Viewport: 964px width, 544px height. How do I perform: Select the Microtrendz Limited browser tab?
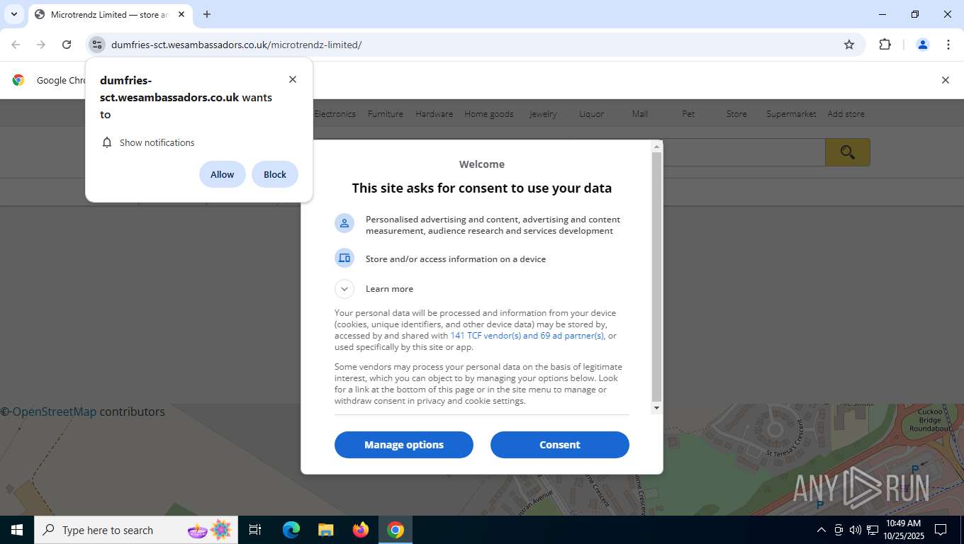[x=110, y=14]
